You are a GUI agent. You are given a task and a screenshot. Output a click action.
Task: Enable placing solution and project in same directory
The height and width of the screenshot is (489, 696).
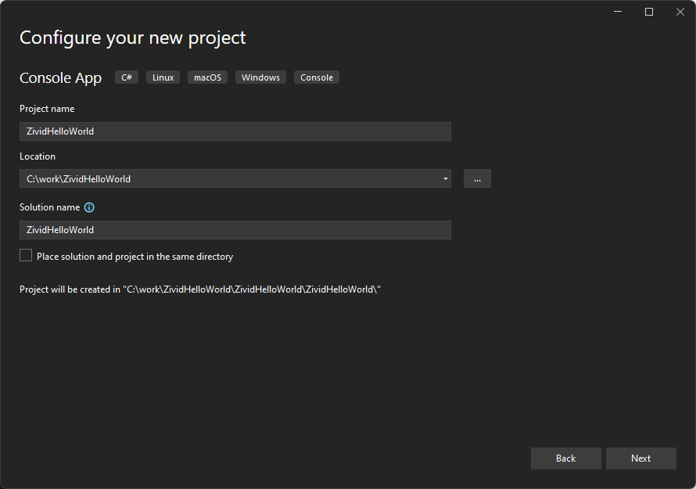(x=27, y=256)
